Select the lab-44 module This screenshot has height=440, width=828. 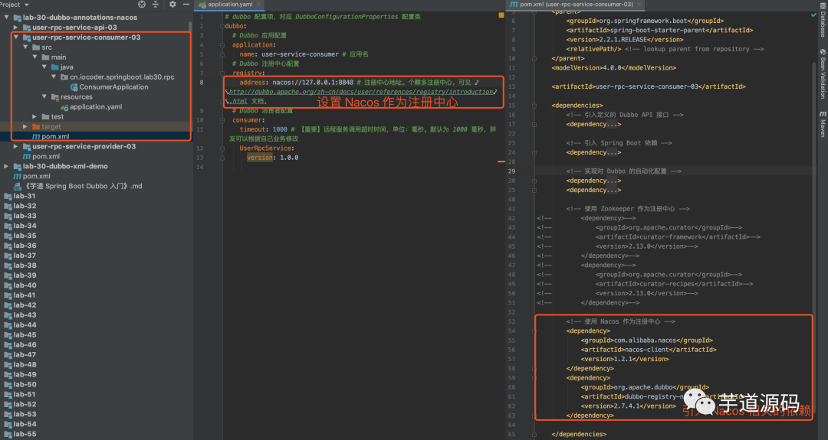pos(25,325)
